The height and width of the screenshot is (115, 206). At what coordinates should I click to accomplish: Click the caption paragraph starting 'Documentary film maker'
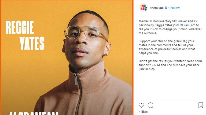(170, 27)
